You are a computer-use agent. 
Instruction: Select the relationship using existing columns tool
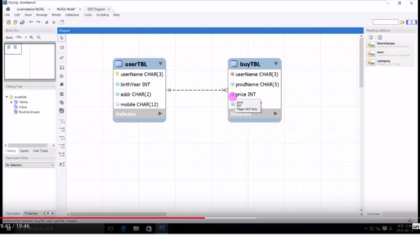tap(62, 164)
